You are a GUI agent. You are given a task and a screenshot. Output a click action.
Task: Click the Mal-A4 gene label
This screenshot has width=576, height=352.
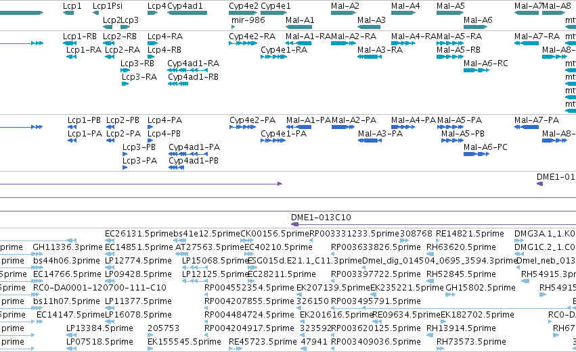[x=405, y=6]
